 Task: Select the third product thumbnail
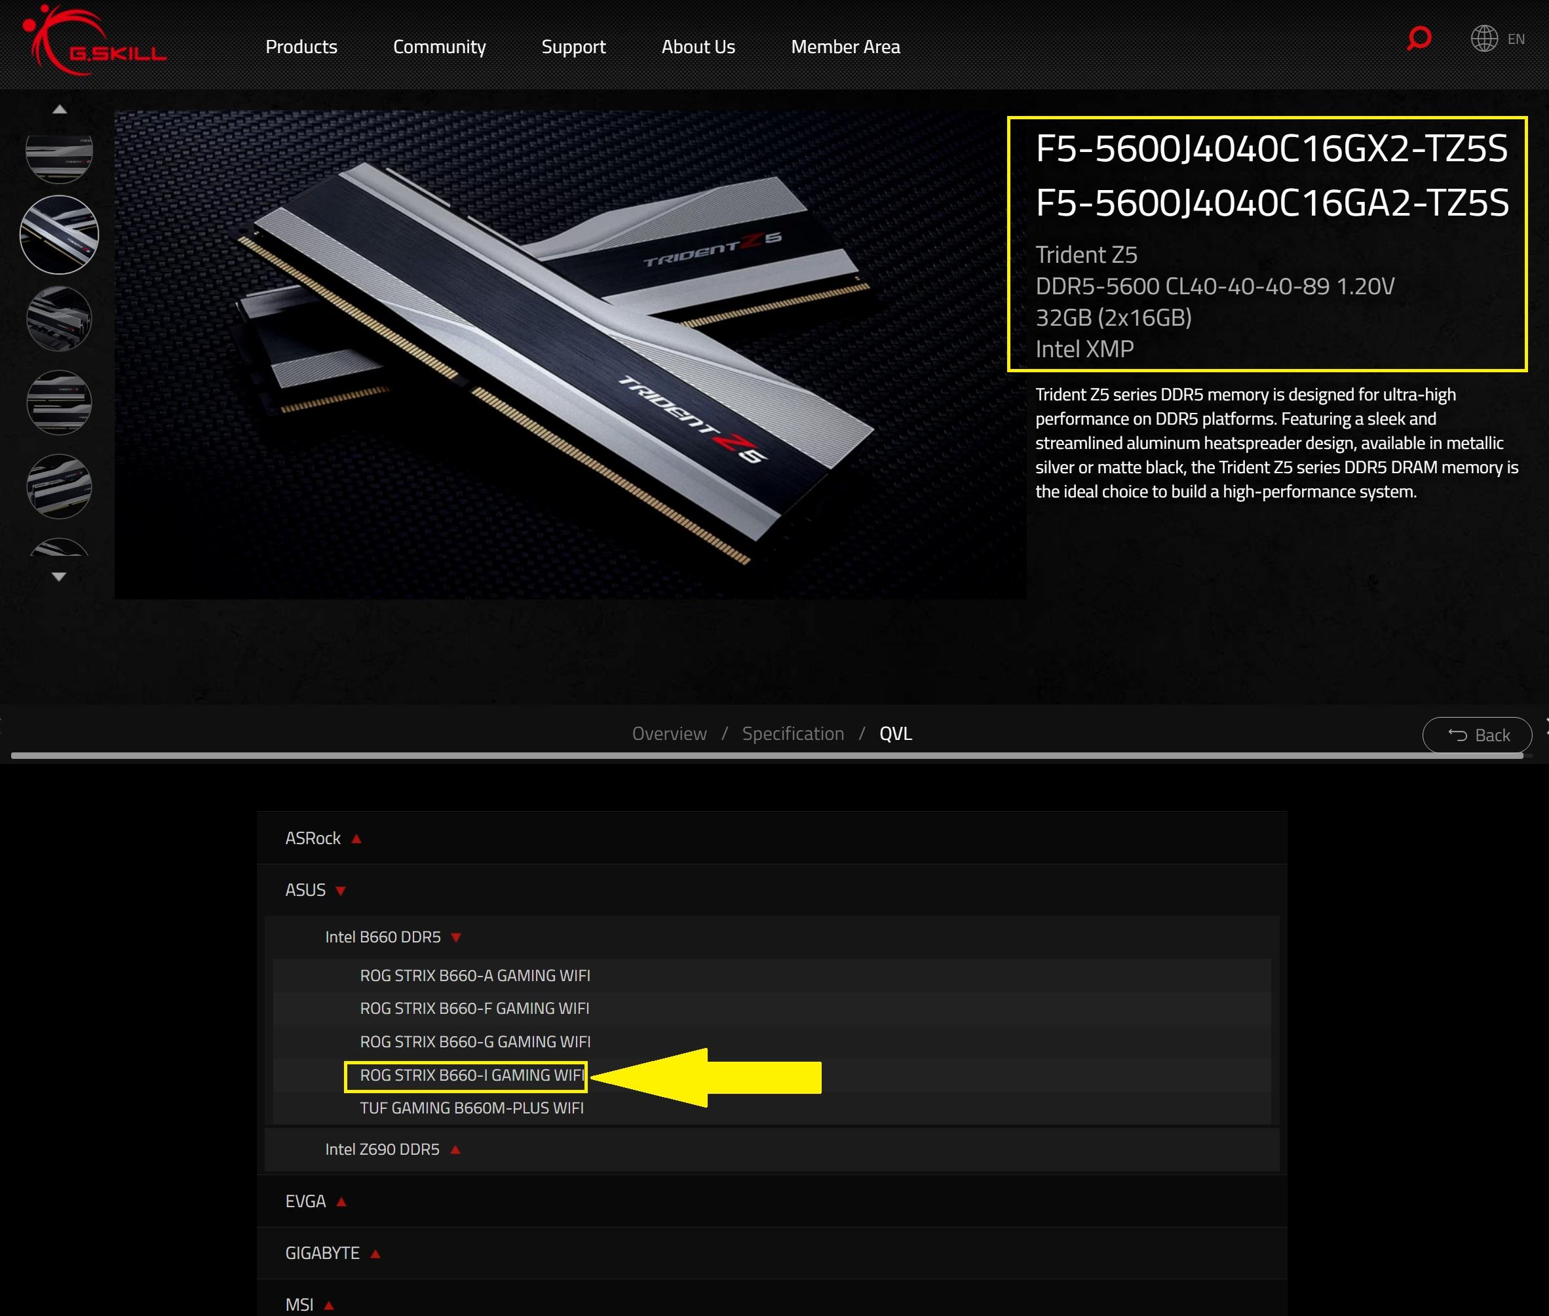(59, 319)
